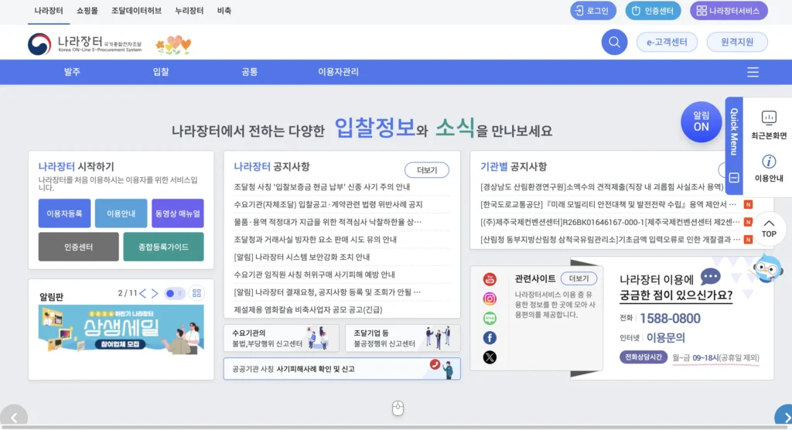The width and height of the screenshot is (792, 430).
Task: Switch to the 누리장터 tab
Action: [189, 11]
